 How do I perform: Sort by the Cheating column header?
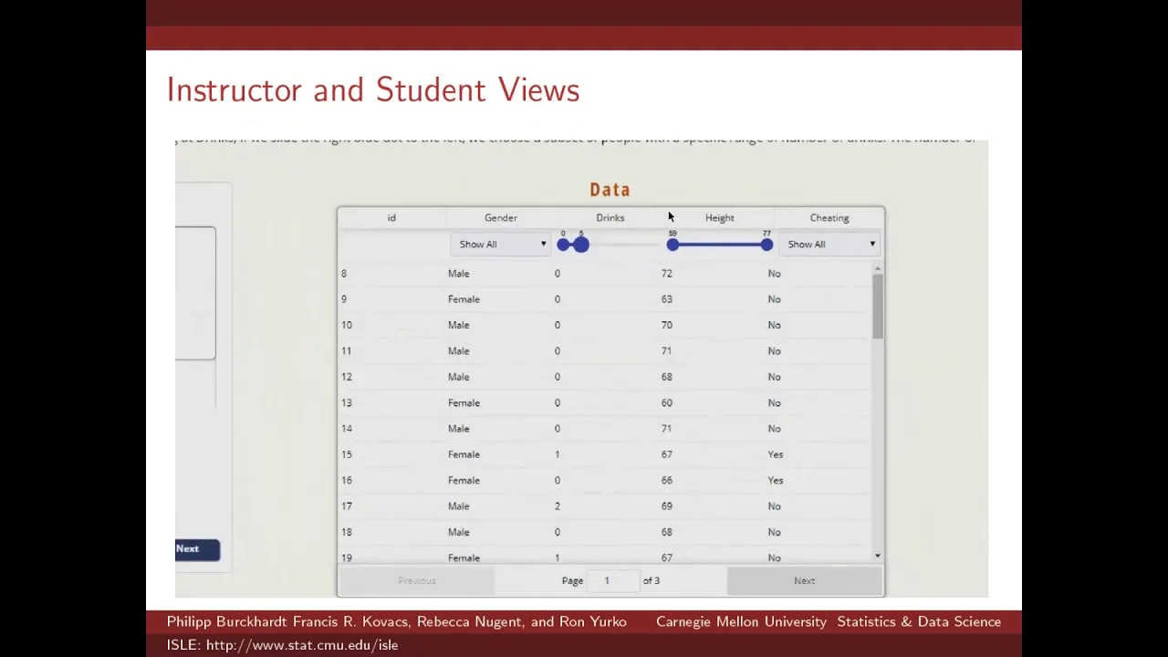(x=829, y=218)
